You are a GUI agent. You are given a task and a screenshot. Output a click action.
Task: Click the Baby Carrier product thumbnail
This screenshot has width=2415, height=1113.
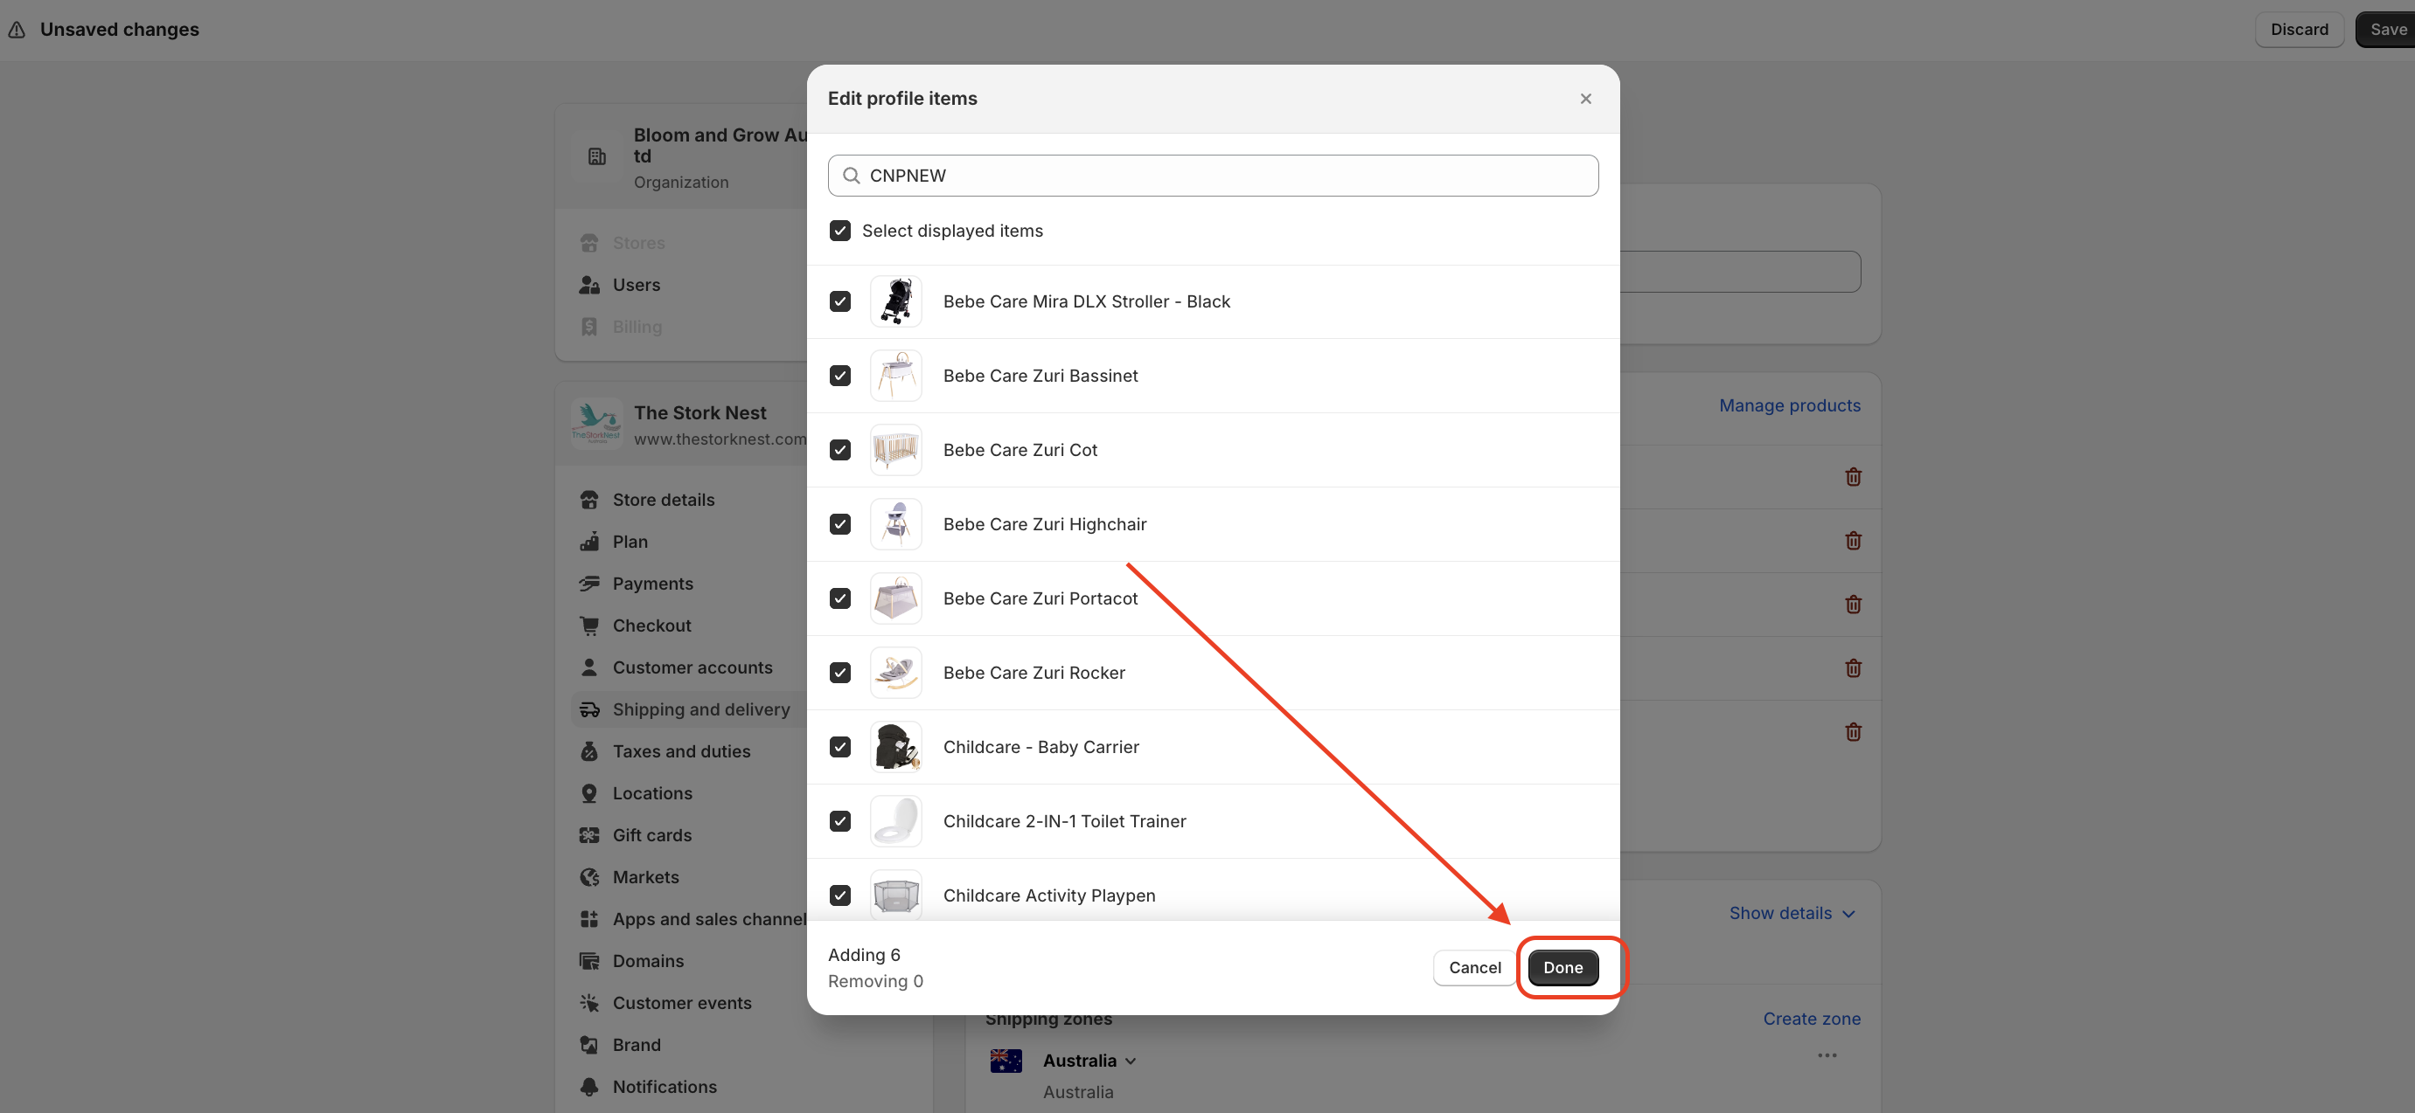895,747
